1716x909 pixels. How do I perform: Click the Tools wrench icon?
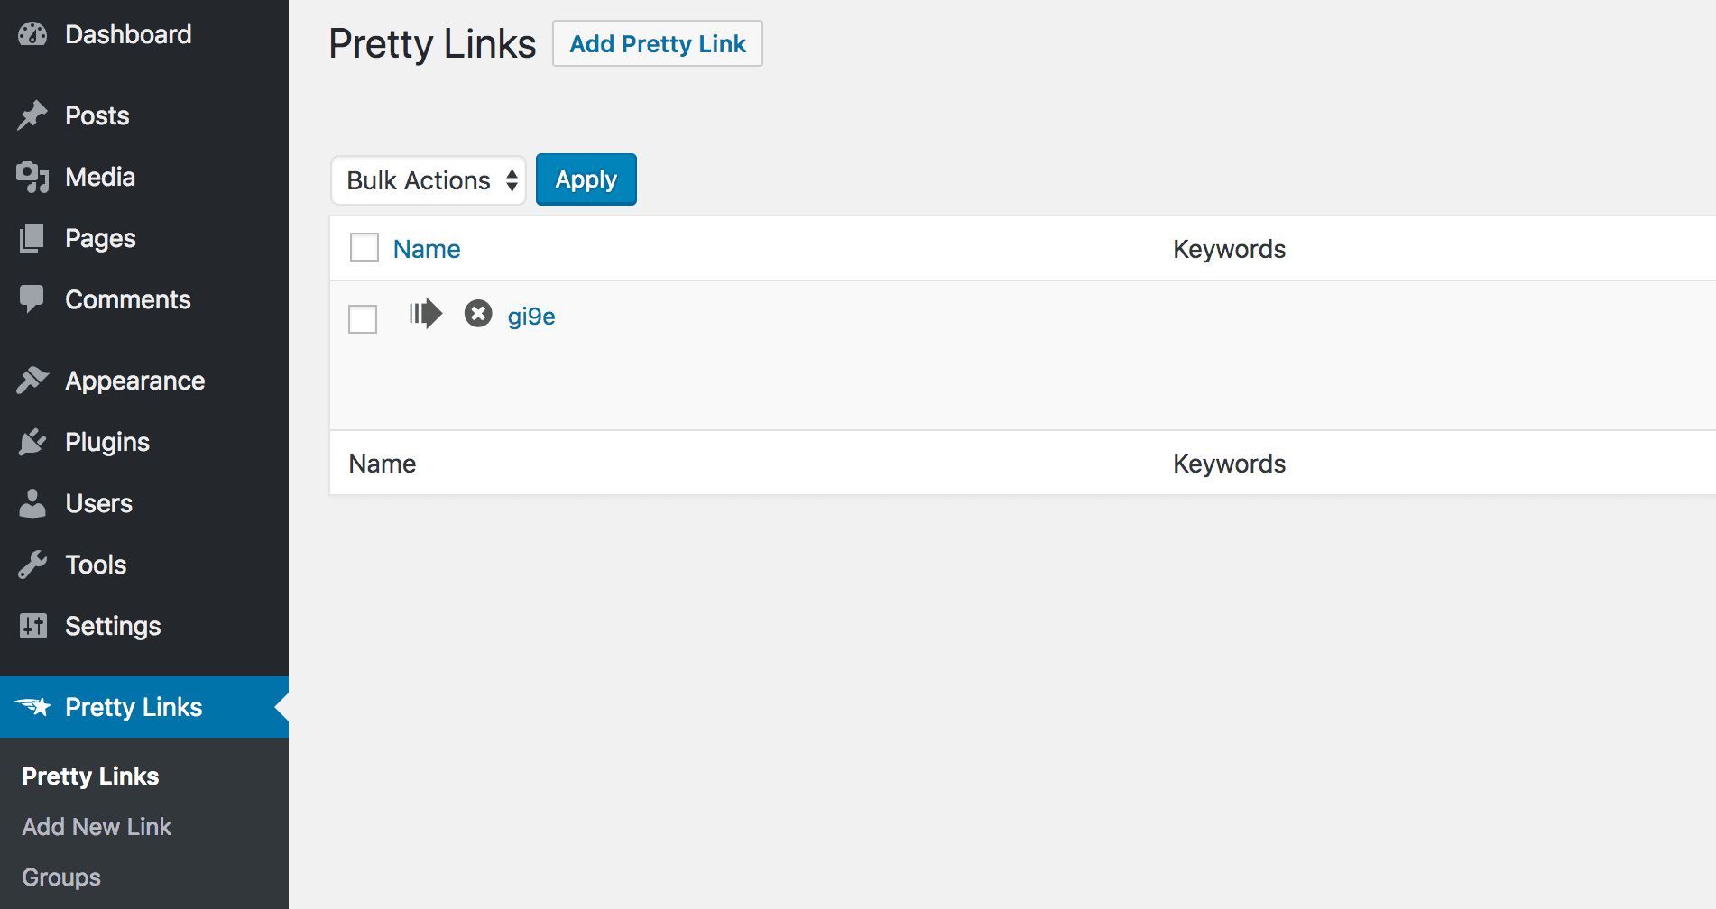point(32,565)
